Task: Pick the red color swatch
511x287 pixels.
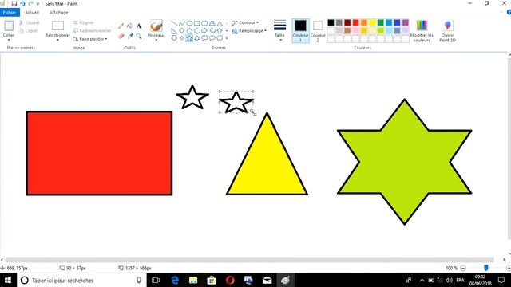Action: [355, 22]
